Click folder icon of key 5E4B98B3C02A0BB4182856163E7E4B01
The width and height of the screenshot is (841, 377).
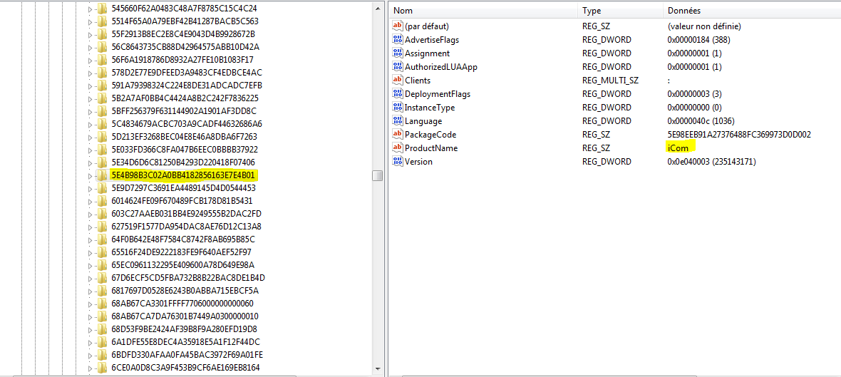pos(102,175)
